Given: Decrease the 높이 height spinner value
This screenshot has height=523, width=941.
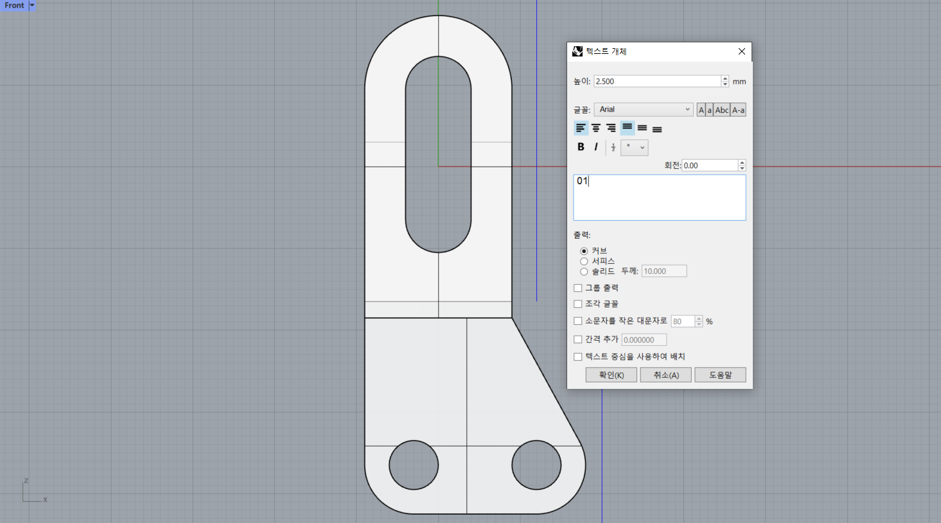Looking at the screenshot, I should click(x=725, y=84).
